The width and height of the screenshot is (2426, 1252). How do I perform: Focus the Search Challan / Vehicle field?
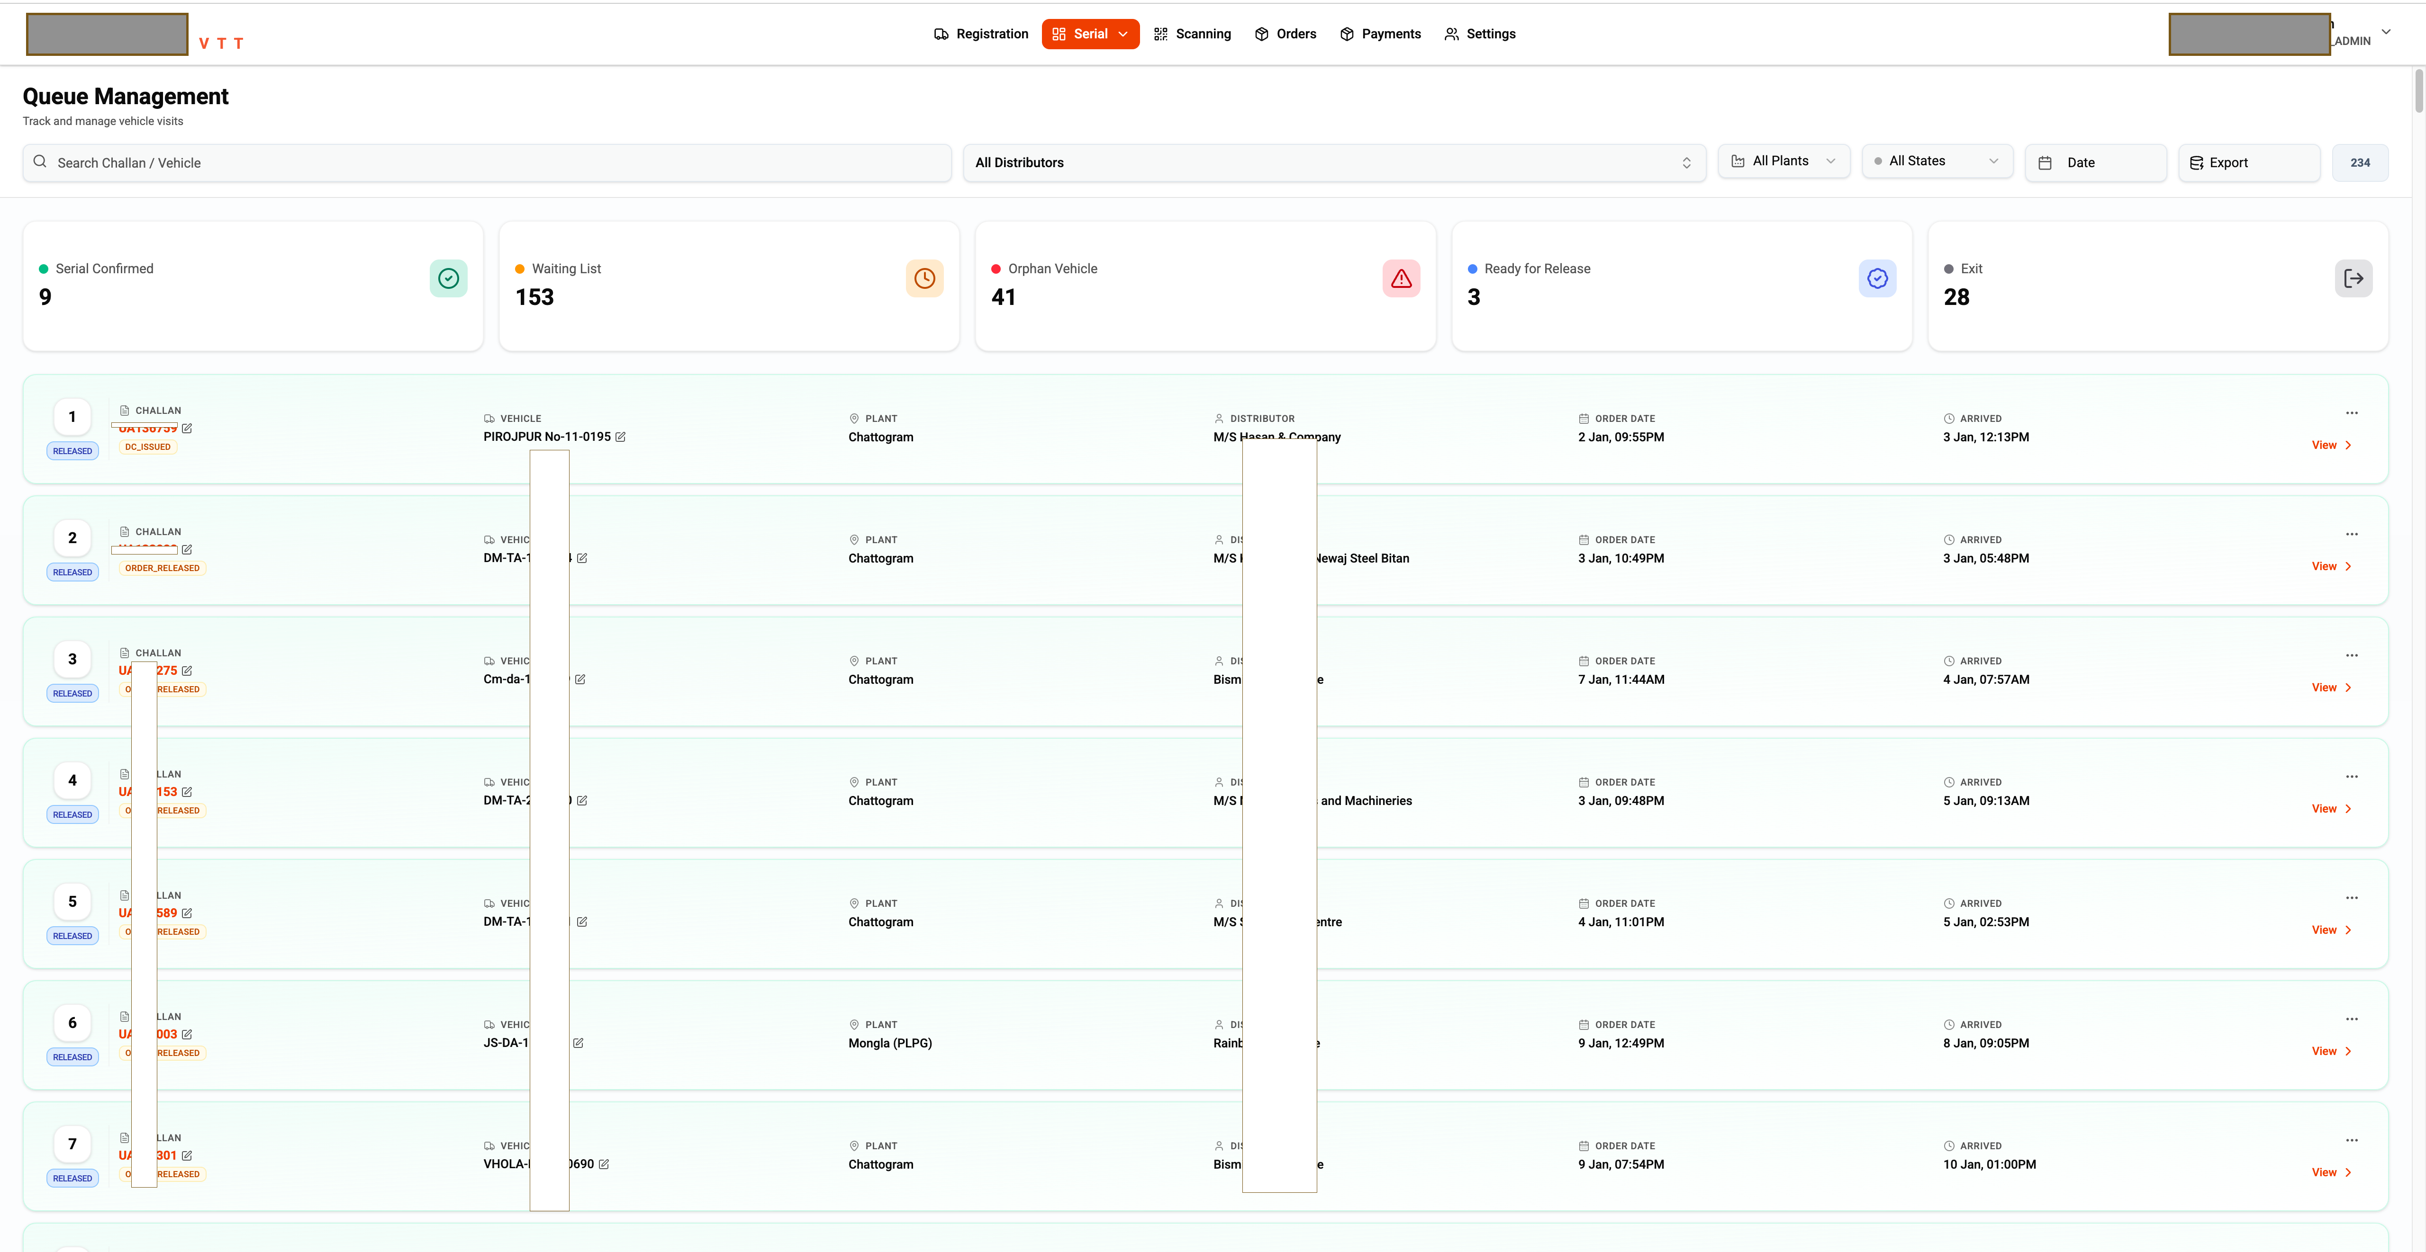(x=486, y=163)
